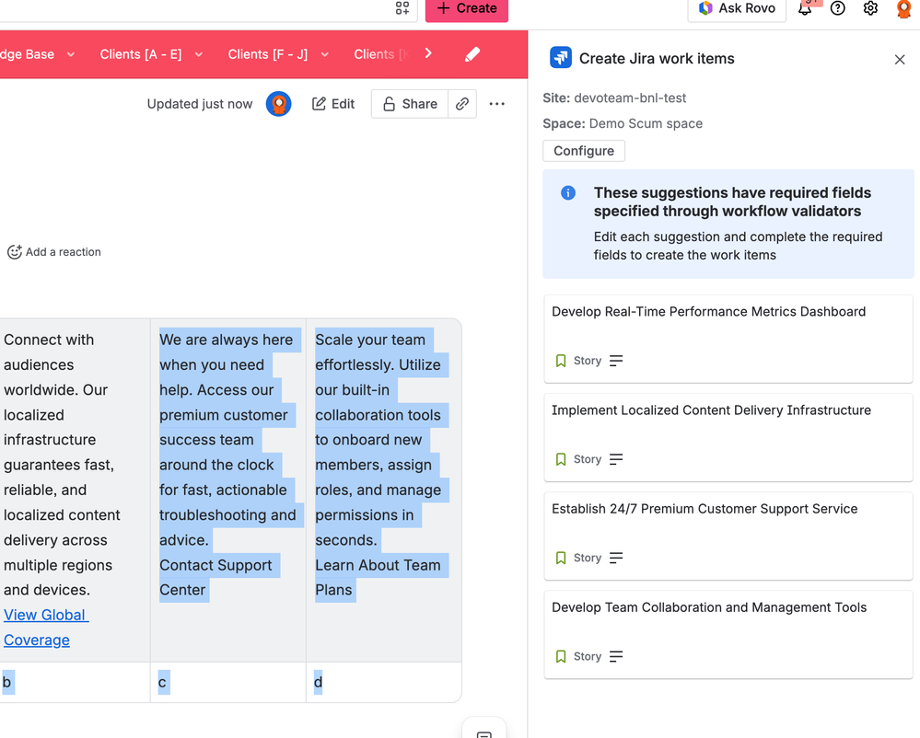Click the table cell labeled d
Image resolution: width=920 pixels, height=738 pixels.
(x=384, y=682)
